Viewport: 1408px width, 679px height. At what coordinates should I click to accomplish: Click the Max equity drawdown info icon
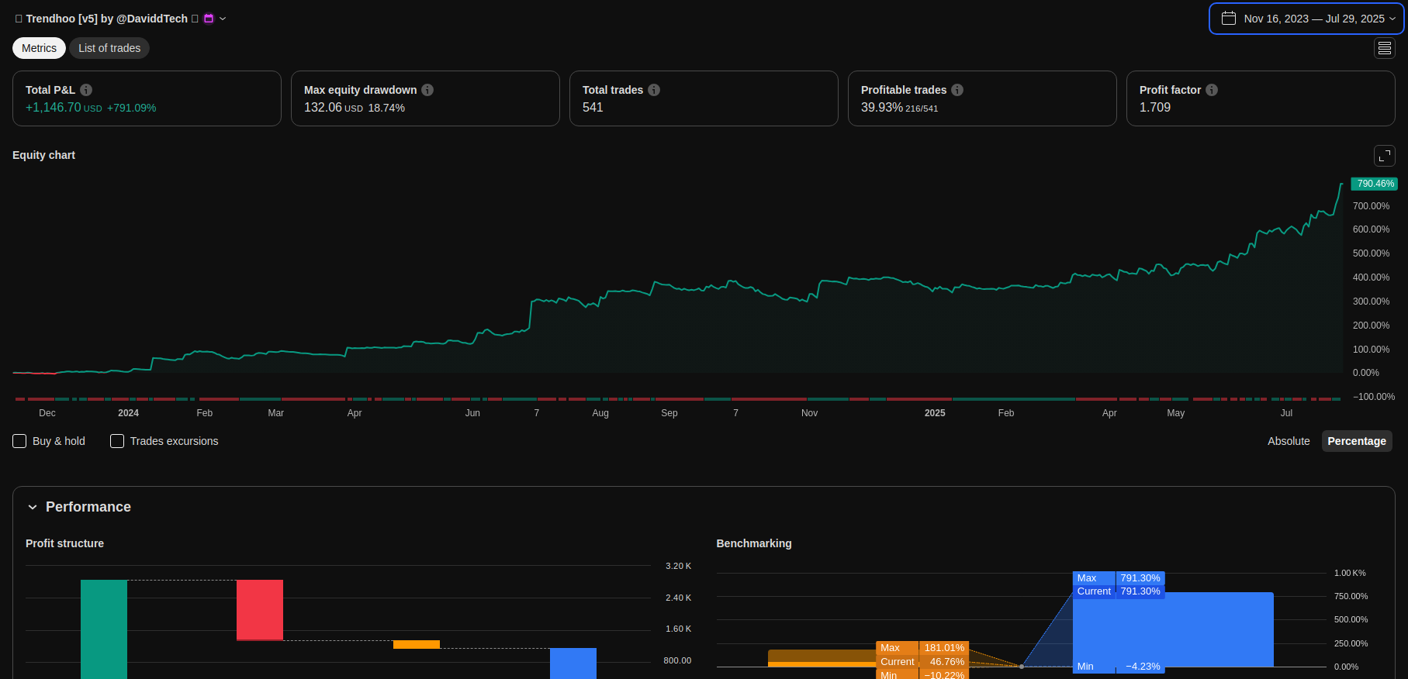[x=427, y=90]
